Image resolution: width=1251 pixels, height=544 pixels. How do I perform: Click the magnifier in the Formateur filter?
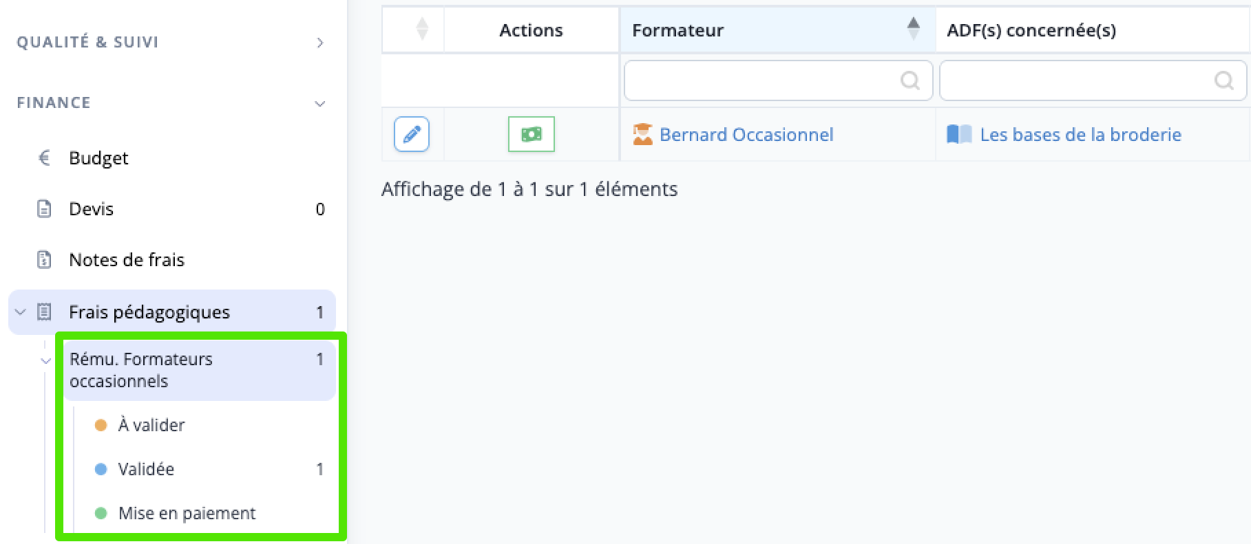(910, 80)
